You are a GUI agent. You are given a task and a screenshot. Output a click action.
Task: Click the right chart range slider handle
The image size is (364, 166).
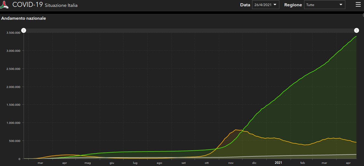point(356,30)
